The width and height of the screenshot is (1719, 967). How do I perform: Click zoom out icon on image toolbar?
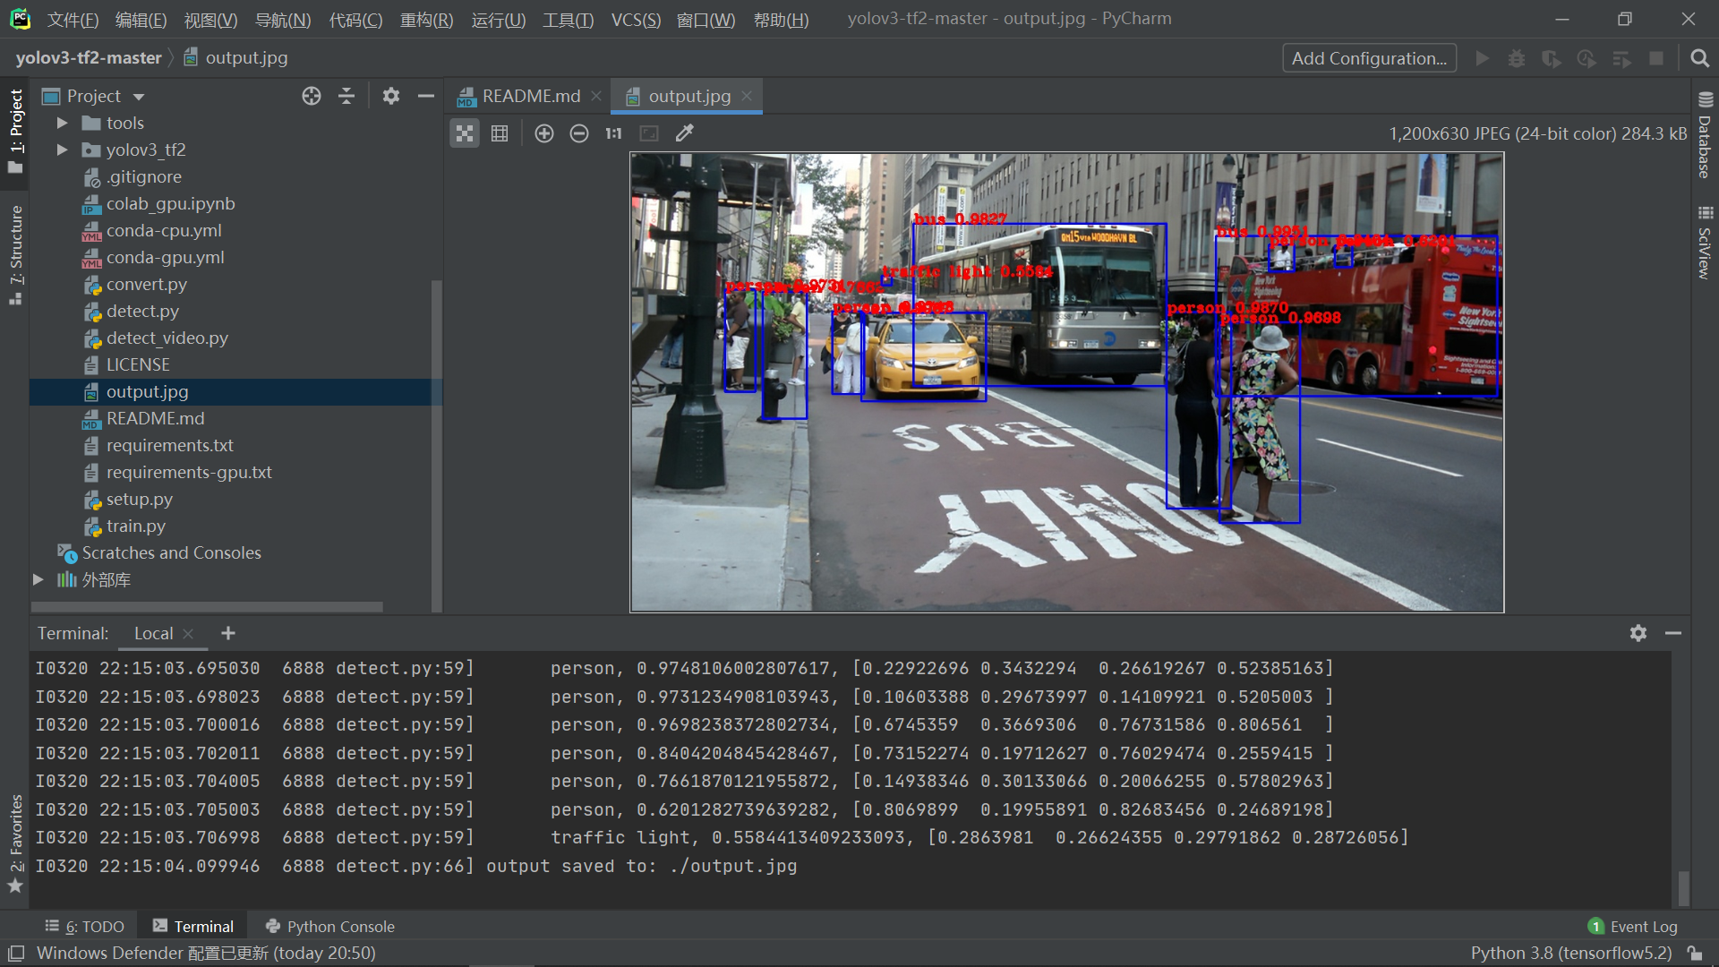[x=579, y=133]
